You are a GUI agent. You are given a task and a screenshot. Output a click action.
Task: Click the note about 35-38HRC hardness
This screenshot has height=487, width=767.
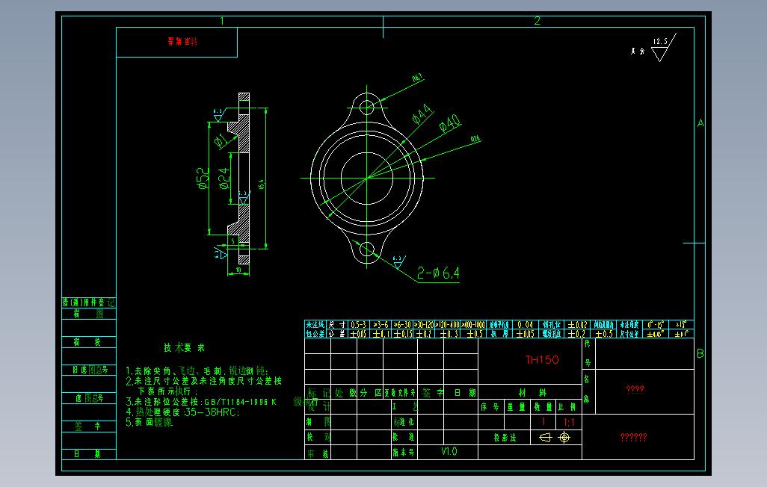pos(182,412)
